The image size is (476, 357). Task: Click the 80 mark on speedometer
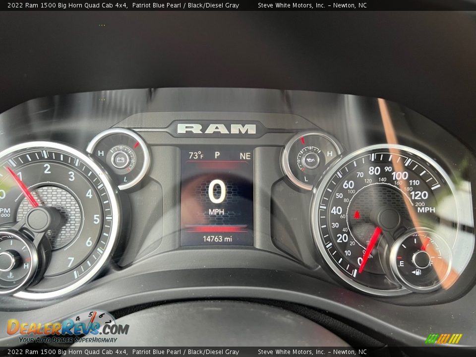(x=374, y=171)
